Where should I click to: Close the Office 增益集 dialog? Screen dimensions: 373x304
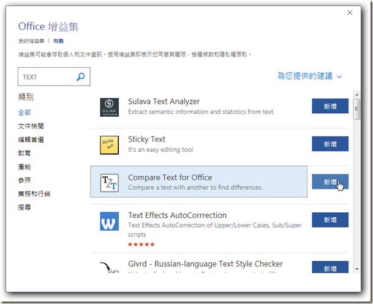350,13
